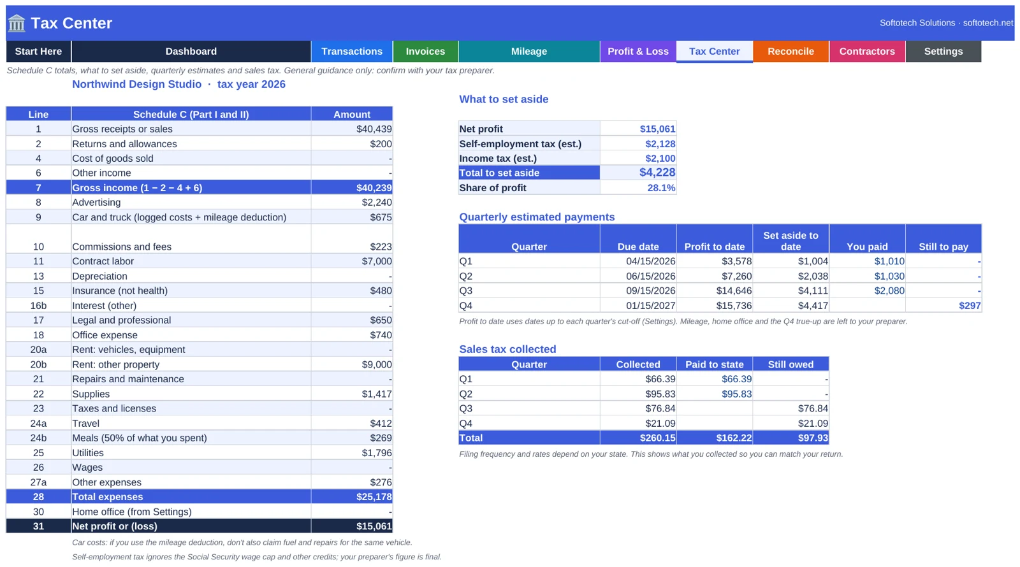Screen dimensions: 1020x567
Task: Click the Net profit $15,061 set-aside cell
Action: (638, 129)
